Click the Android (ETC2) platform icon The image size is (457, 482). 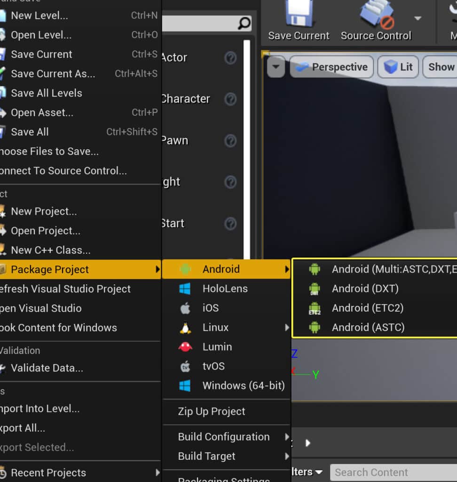[x=315, y=308]
